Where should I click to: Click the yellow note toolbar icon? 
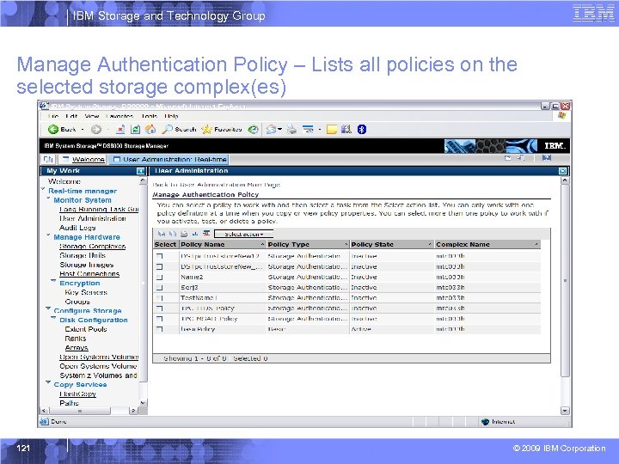coord(332,130)
